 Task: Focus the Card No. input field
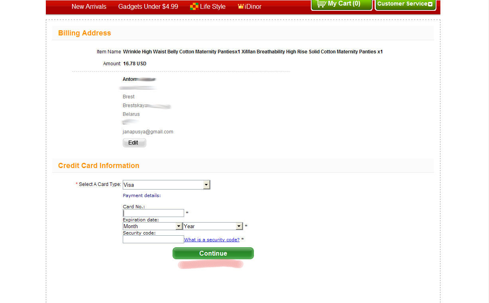153,213
